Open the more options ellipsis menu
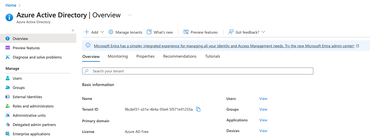The image size is (370, 137). (130, 15)
